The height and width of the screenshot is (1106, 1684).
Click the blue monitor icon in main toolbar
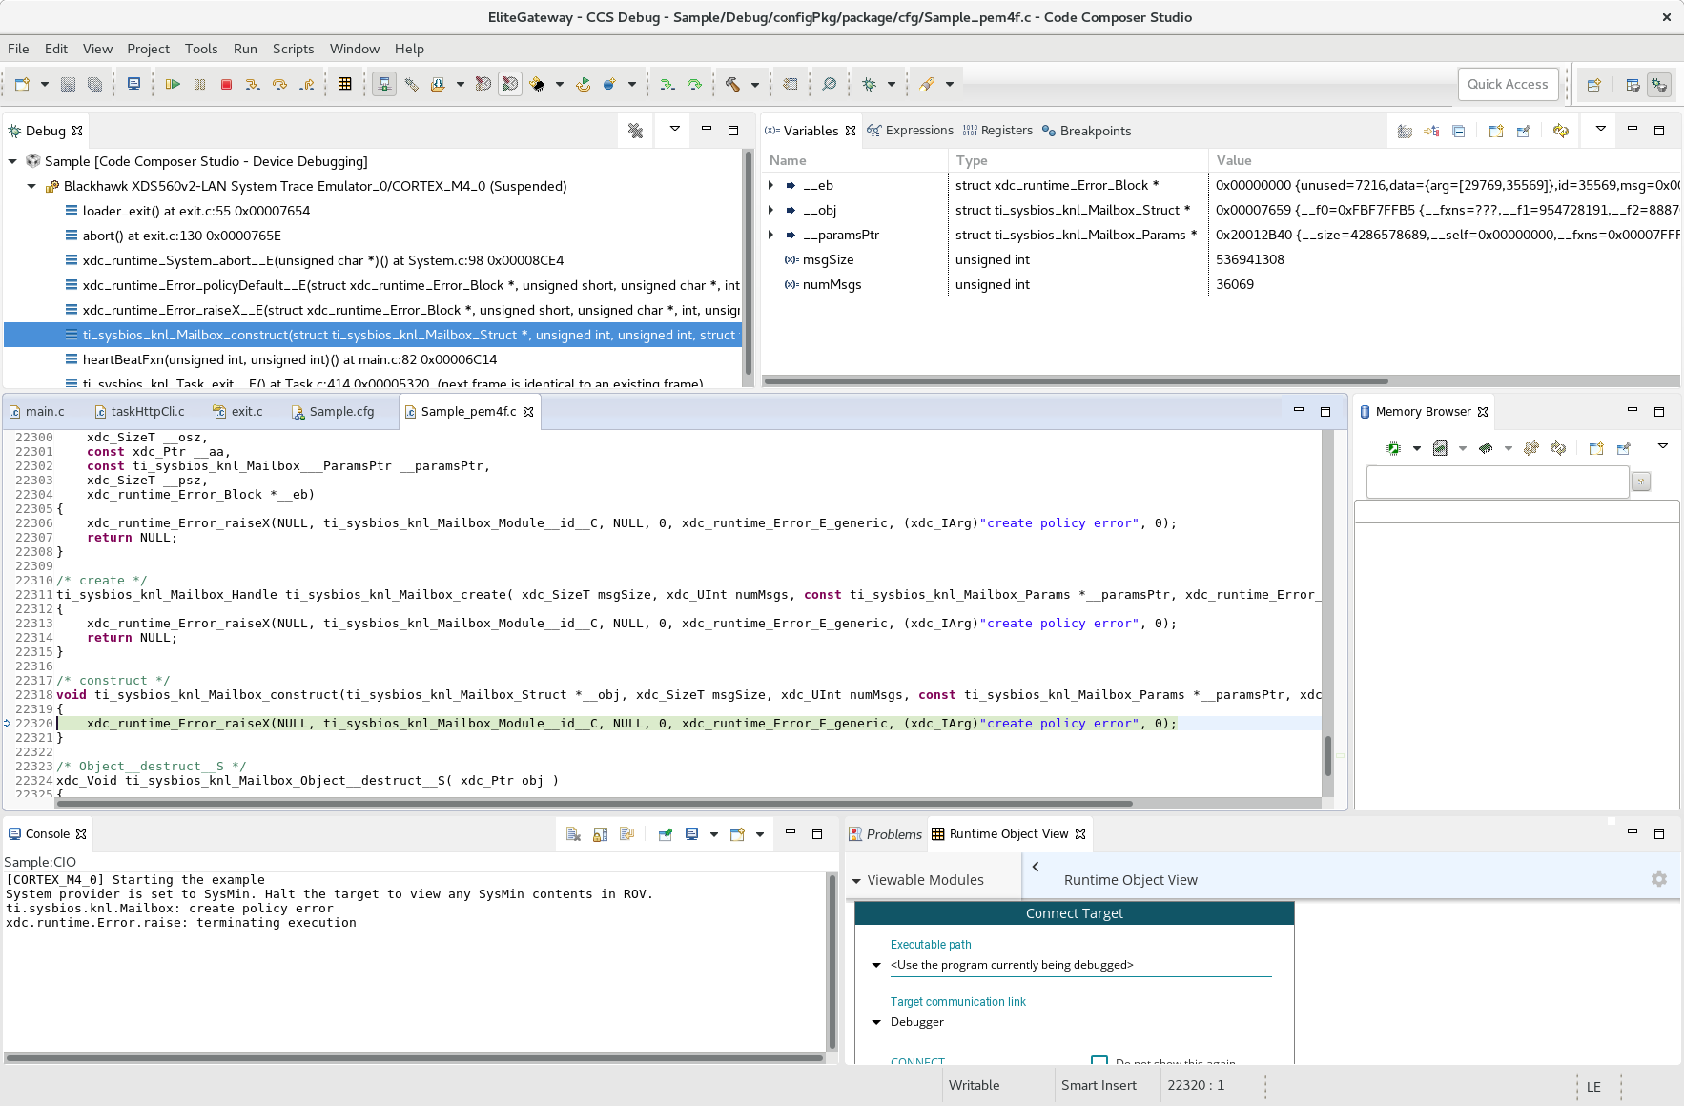pos(133,84)
